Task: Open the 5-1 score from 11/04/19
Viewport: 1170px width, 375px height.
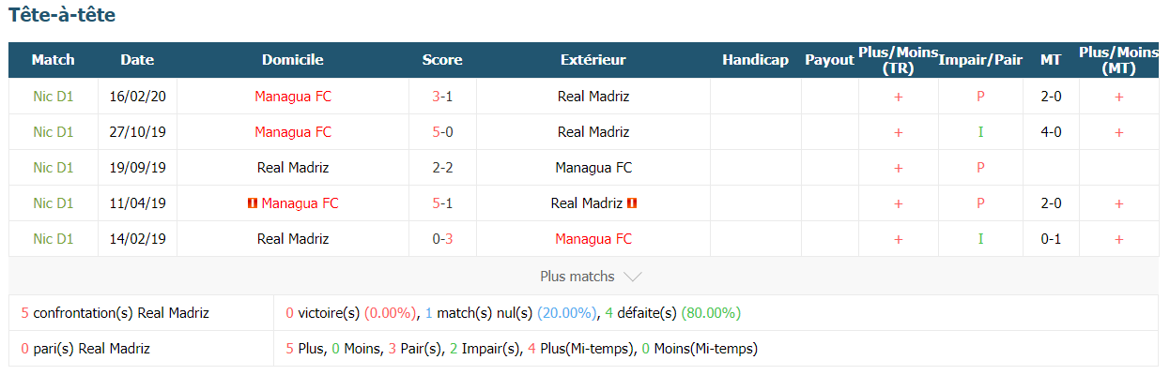Action: [442, 203]
